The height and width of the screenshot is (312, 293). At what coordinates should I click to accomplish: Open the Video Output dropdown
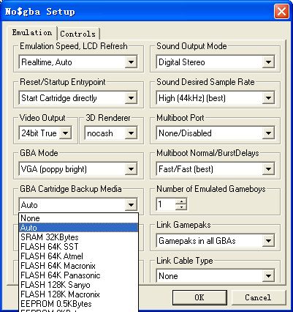[x=65, y=133]
